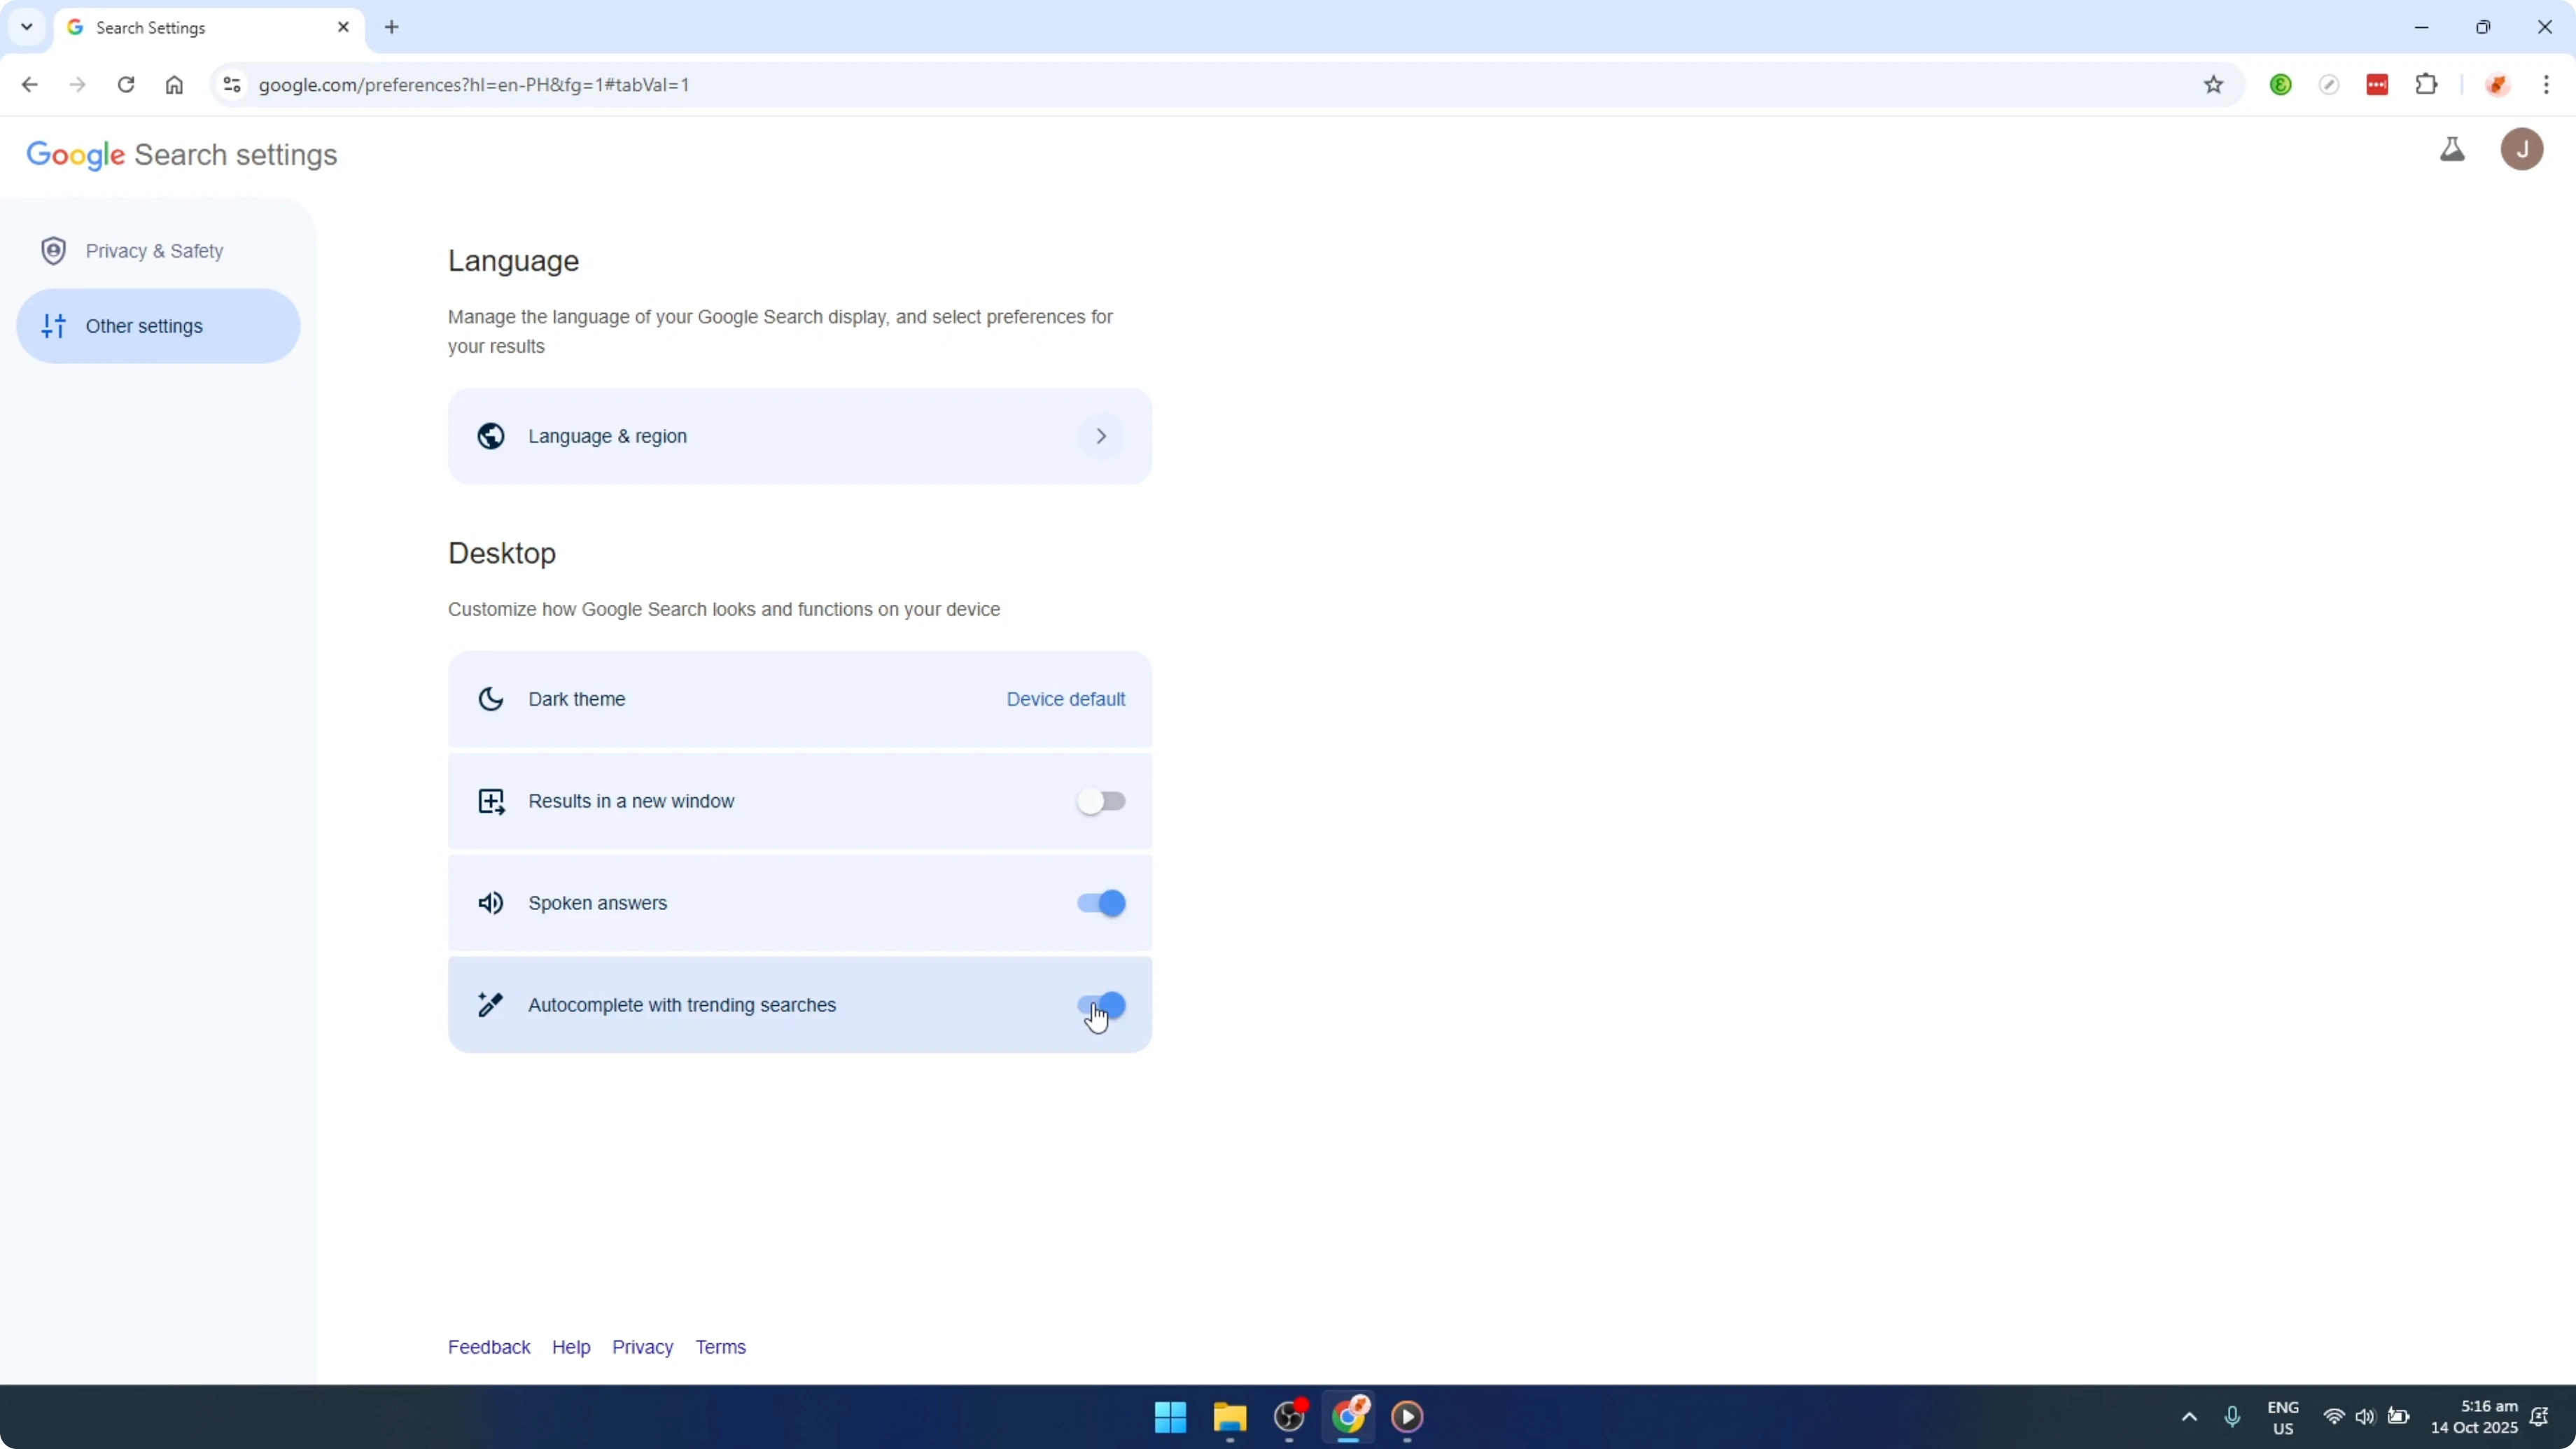Screen dimensions: 2576x1449
Task: Click the Google logo on the settings page
Action: point(76,155)
